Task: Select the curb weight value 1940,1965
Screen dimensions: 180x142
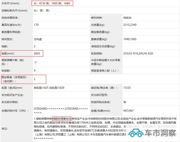Action: click(x=130, y=39)
